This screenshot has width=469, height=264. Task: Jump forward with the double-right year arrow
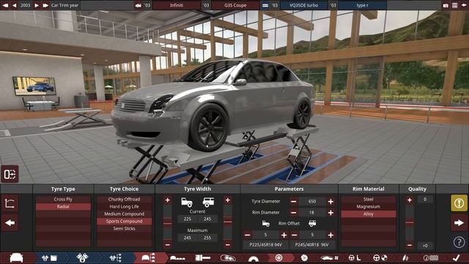[x=45, y=5]
